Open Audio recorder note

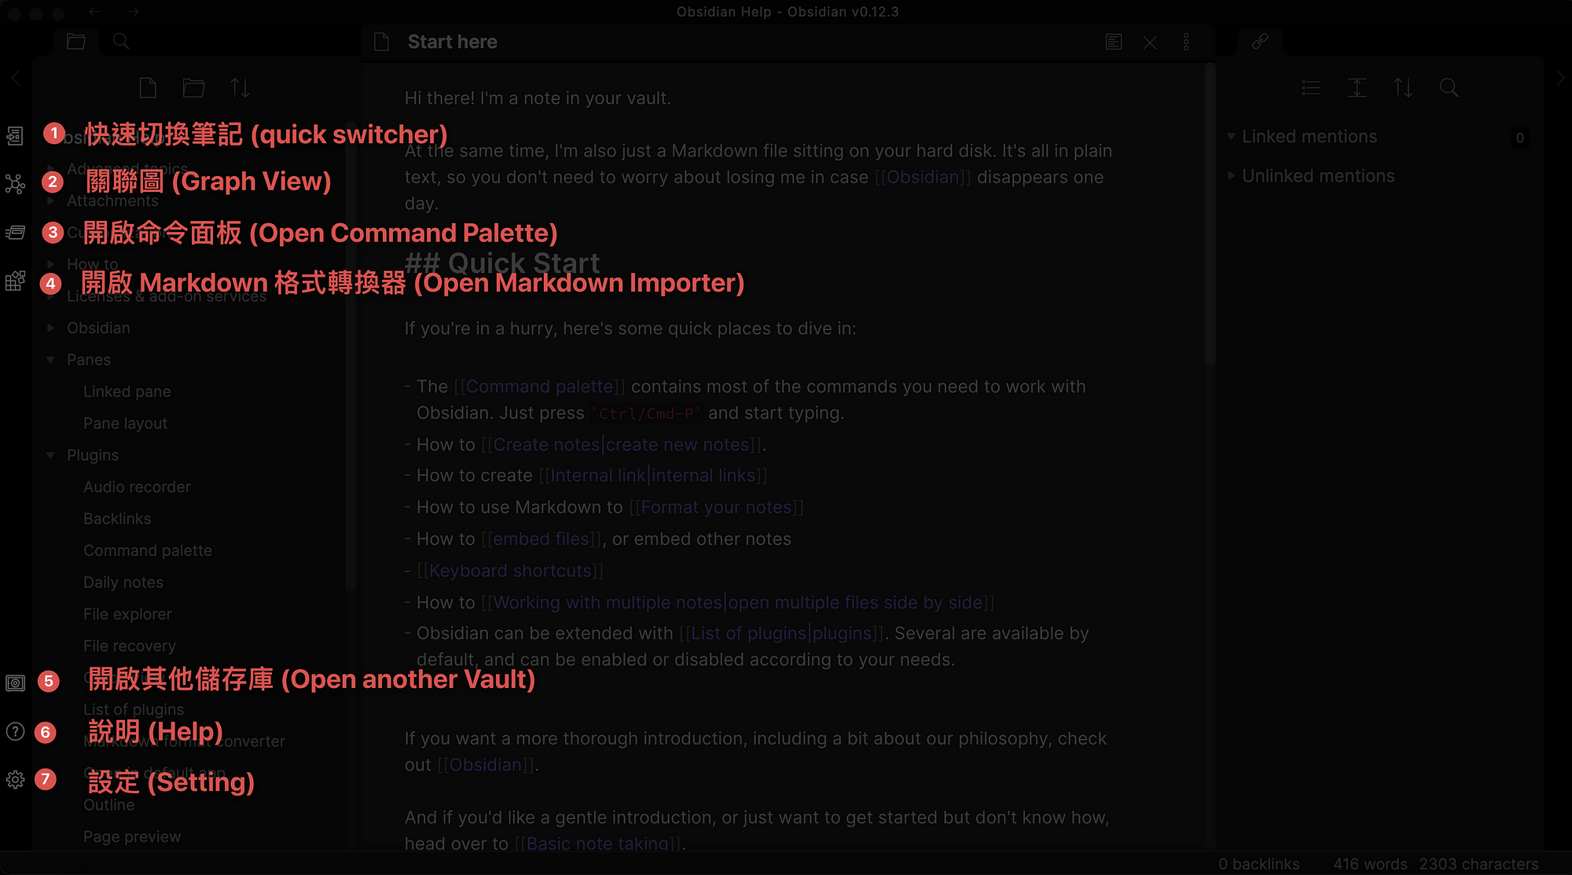(x=137, y=487)
